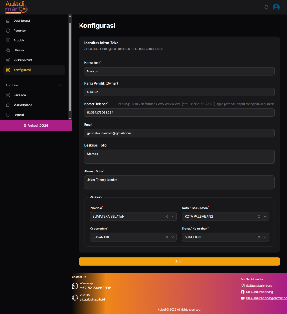
Task: Click the sidebar scroll down arrow
Action: pos(70,119)
